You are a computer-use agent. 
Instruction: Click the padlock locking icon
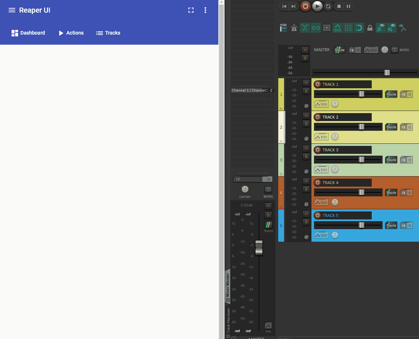pyautogui.click(x=370, y=28)
